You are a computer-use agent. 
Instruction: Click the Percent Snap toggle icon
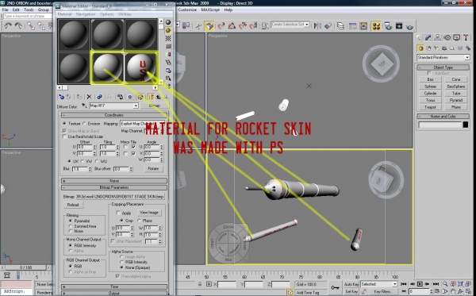(x=243, y=26)
